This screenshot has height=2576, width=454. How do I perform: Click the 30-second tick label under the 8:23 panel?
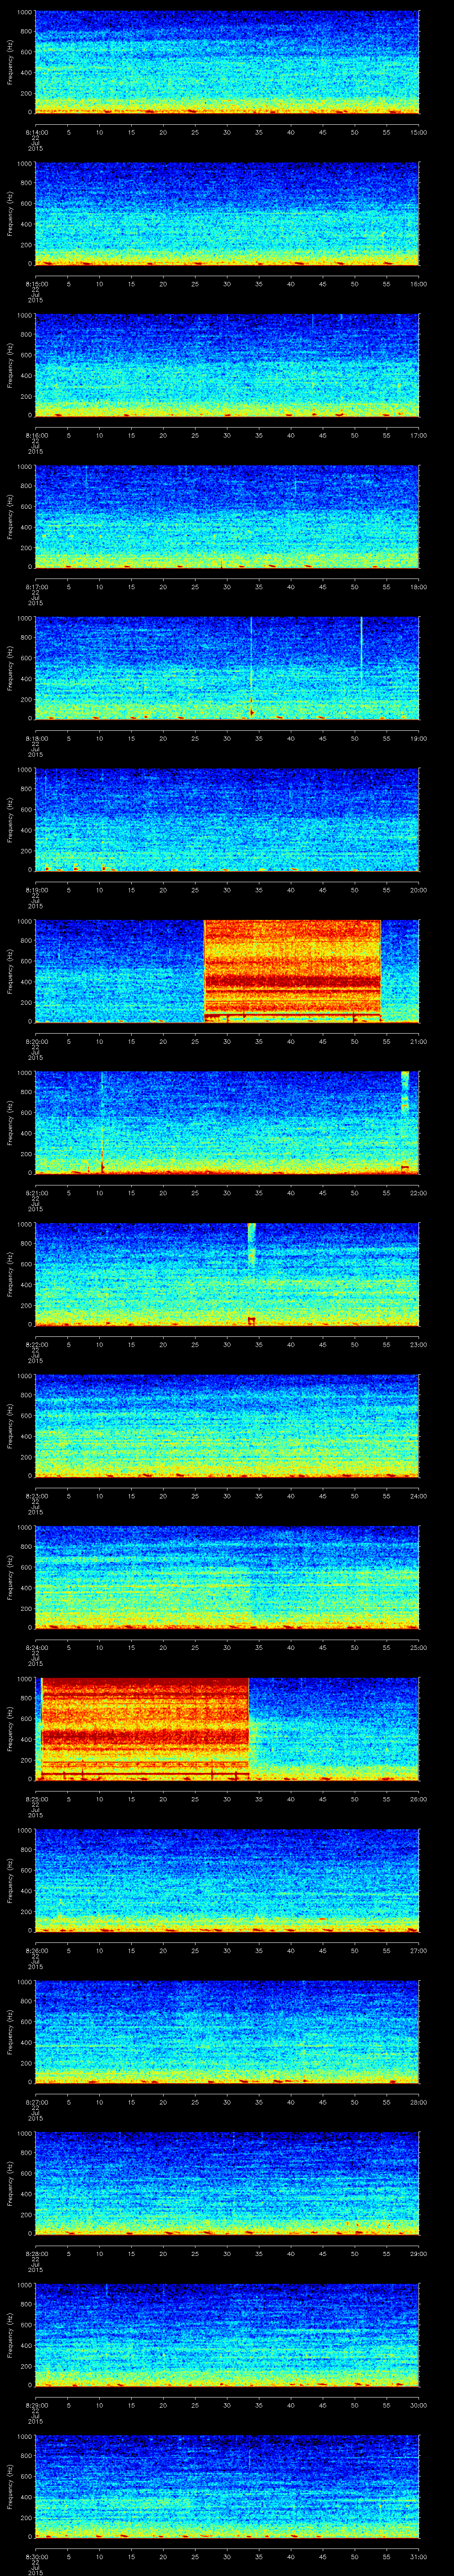click(227, 1496)
